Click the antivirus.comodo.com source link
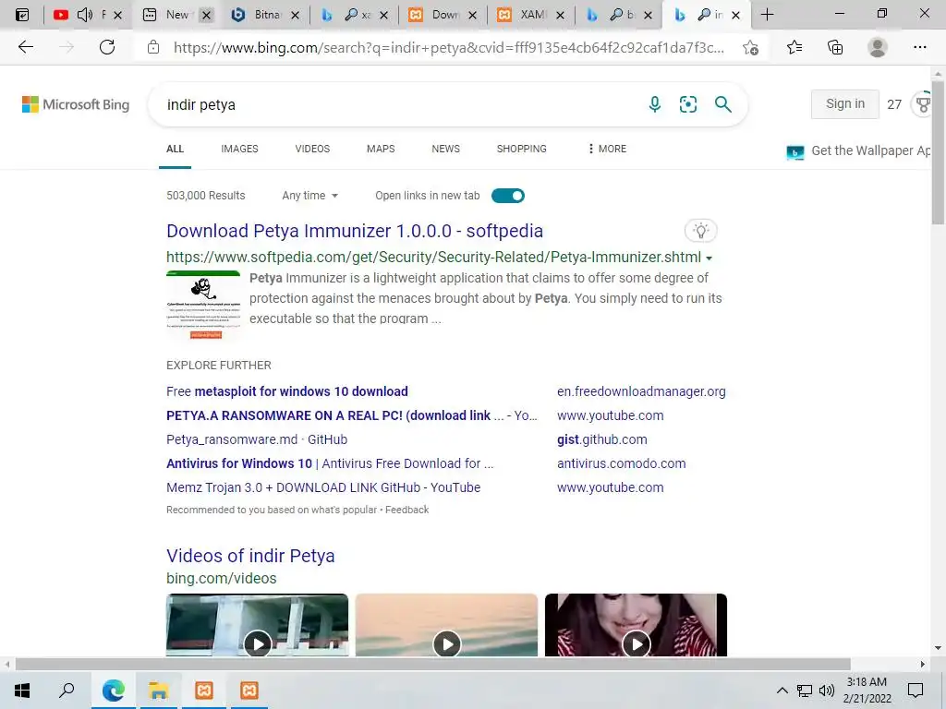The width and height of the screenshot is (946, 709). (x=622, y=463)
